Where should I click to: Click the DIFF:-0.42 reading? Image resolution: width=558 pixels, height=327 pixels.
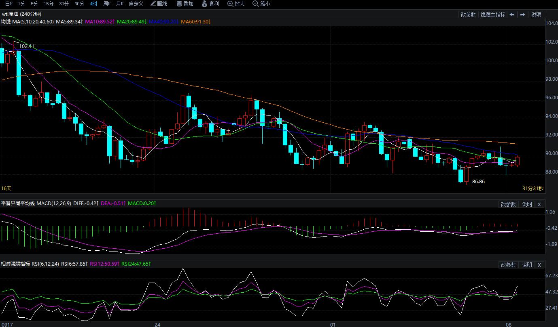click(86, 203)
